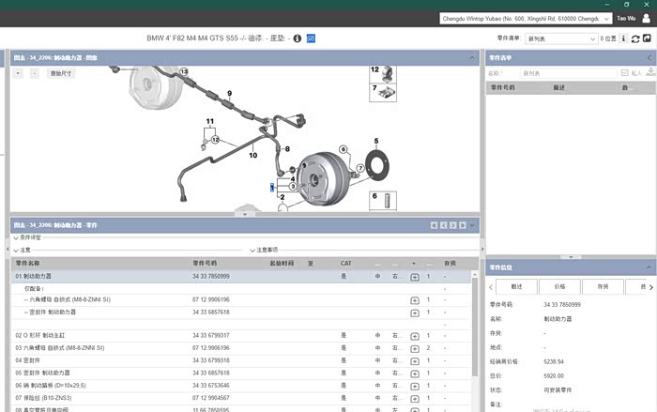Viewport: 657px width, 412px height.
Task: Switch to the 存货 tab
Action: coord(602,286)
